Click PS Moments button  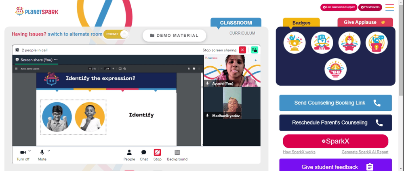(x=370, y=7)
